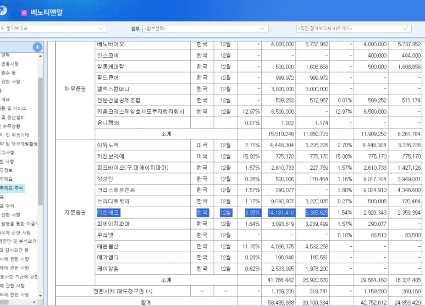The height and width of the screenshot is (306, 425).
Task: Click the 필드큐어 row name
Action: coord(108,77)
